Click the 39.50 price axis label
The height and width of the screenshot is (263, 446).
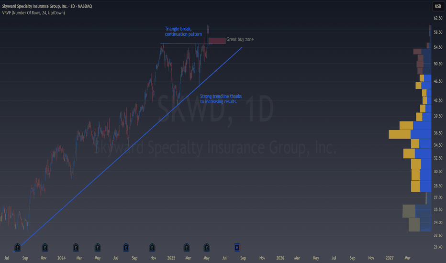pyautogui.click(x=438, y=116)
